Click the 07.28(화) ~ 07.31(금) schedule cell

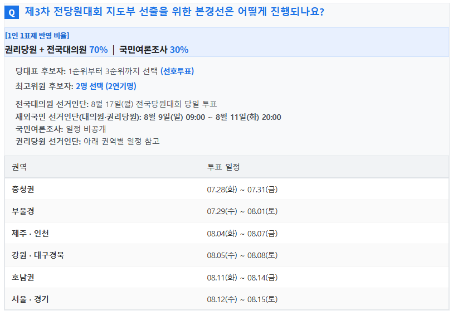point(242,190)
